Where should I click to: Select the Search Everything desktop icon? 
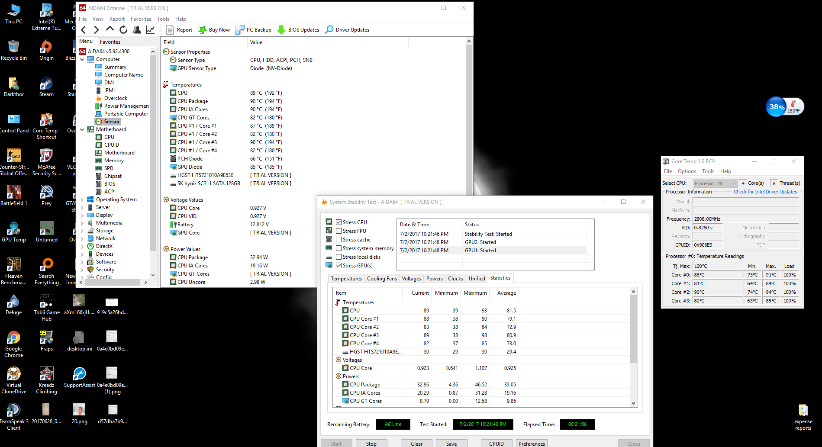[x=46, y=272]
